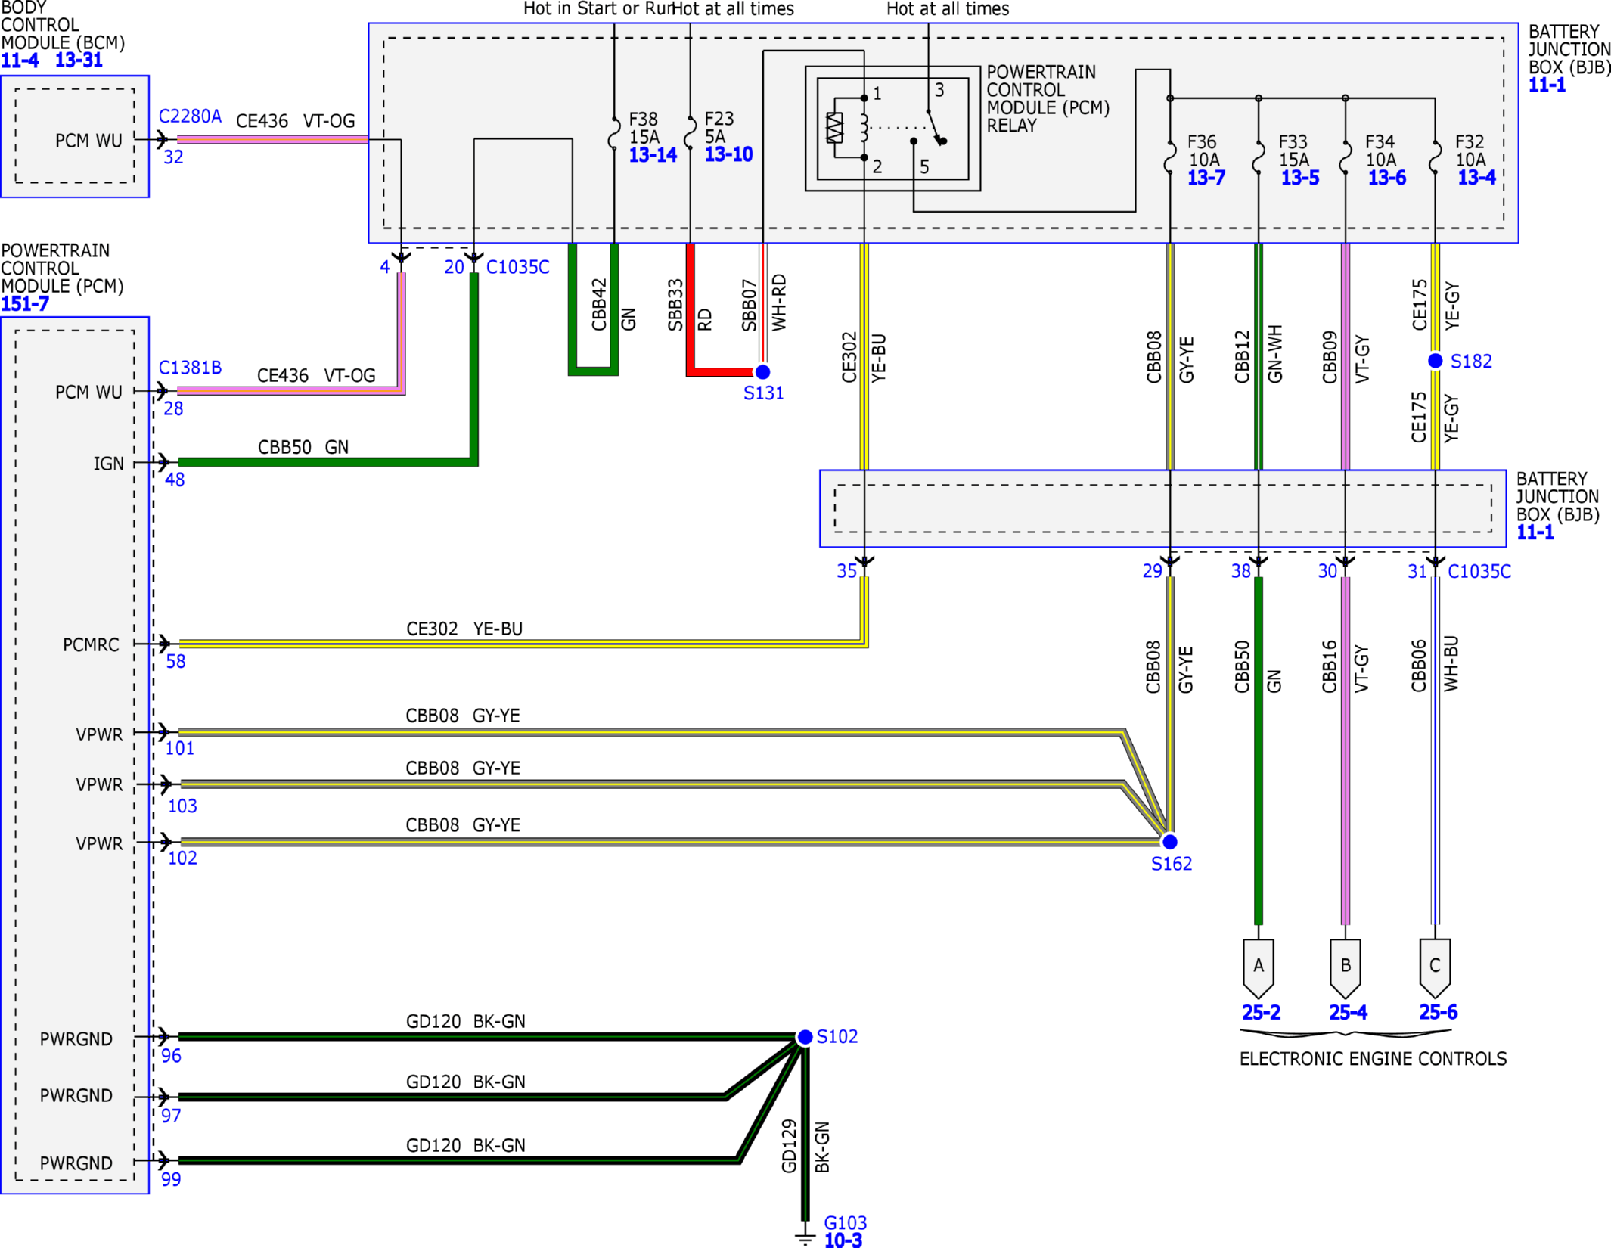
Task: Click the blue splice dot S162
Action: point(1169,842)
